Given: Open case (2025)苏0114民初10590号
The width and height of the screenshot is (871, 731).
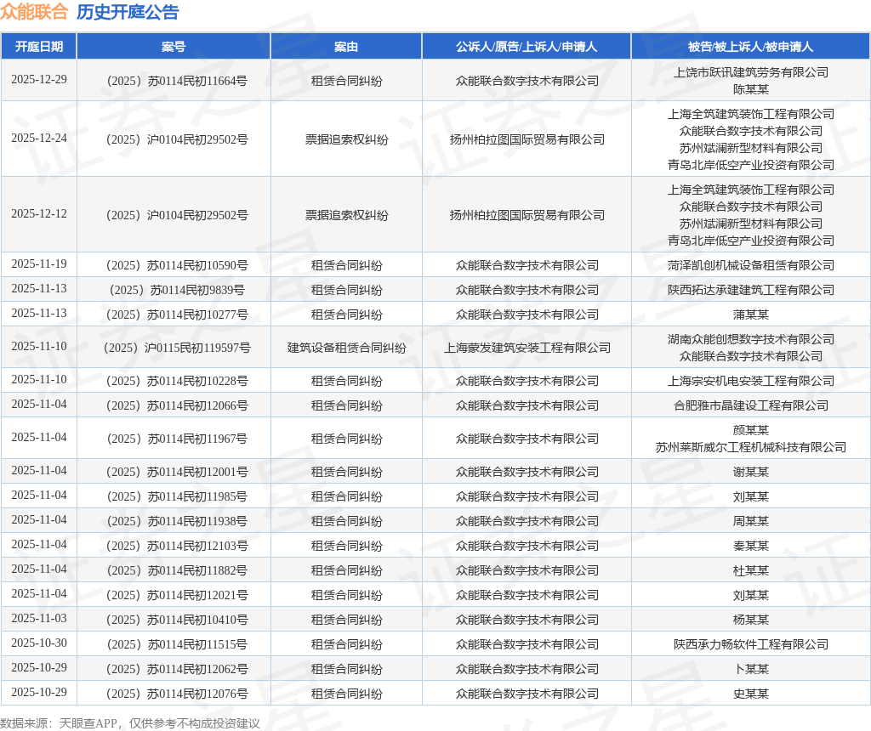Looking at the screenshot, I should pyautogui.click(x=174, y=265).
